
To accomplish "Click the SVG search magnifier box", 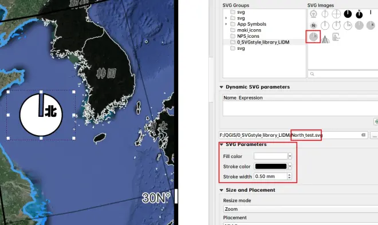I will (x=343, y=74).
